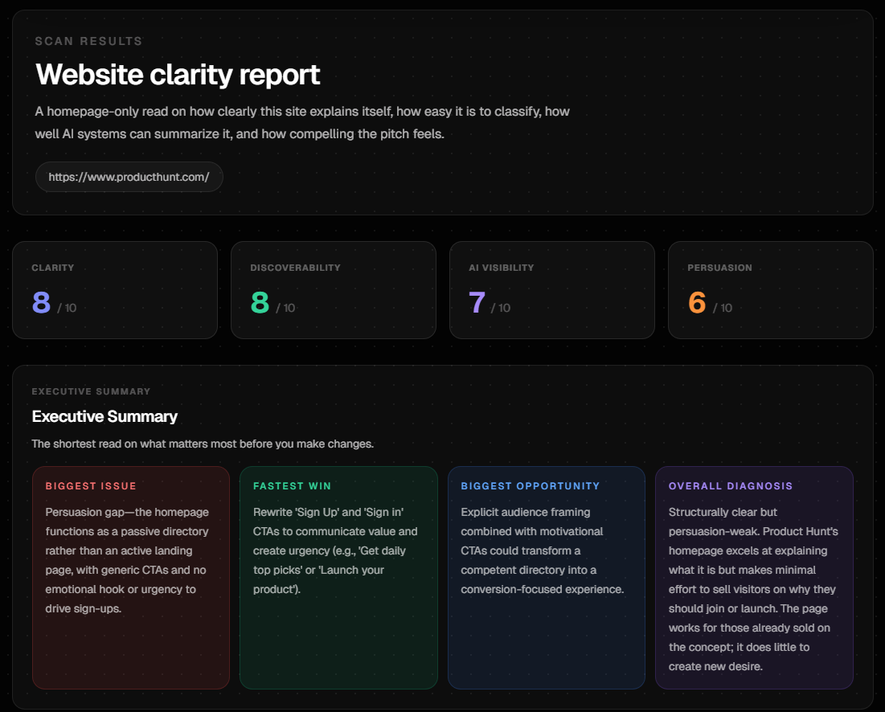Click the producthunt.com URL pill
Image resolution: width=885 pixels, height=712 pixels.
click(x=129, y=177)
